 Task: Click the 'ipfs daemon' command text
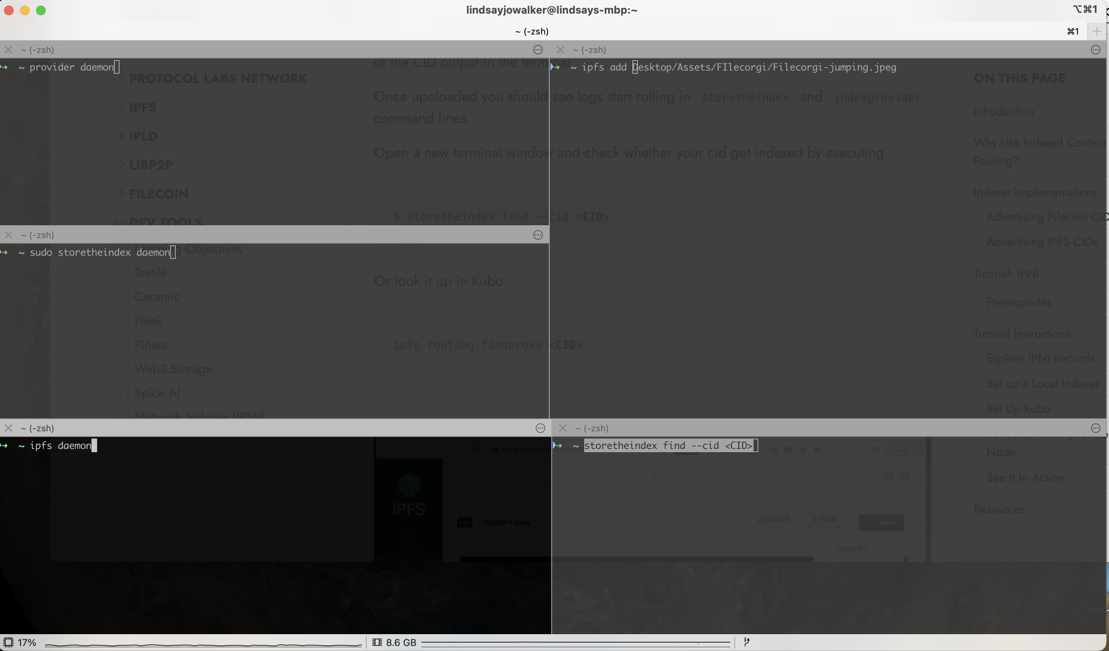(x=60, y=445)
